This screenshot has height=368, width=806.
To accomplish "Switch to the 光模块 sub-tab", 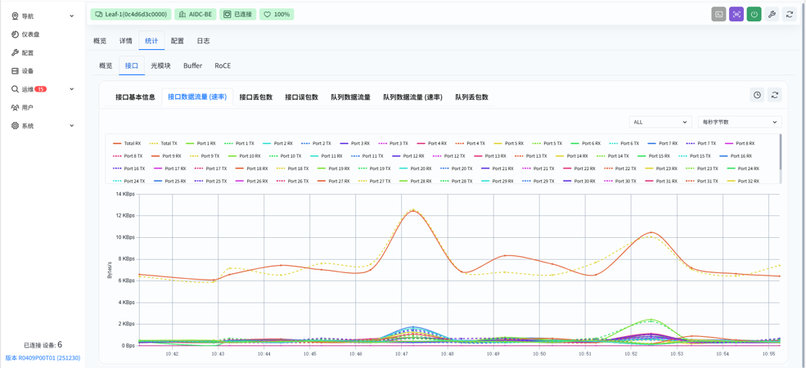I will pyautogui.click(x=160, y=65).
